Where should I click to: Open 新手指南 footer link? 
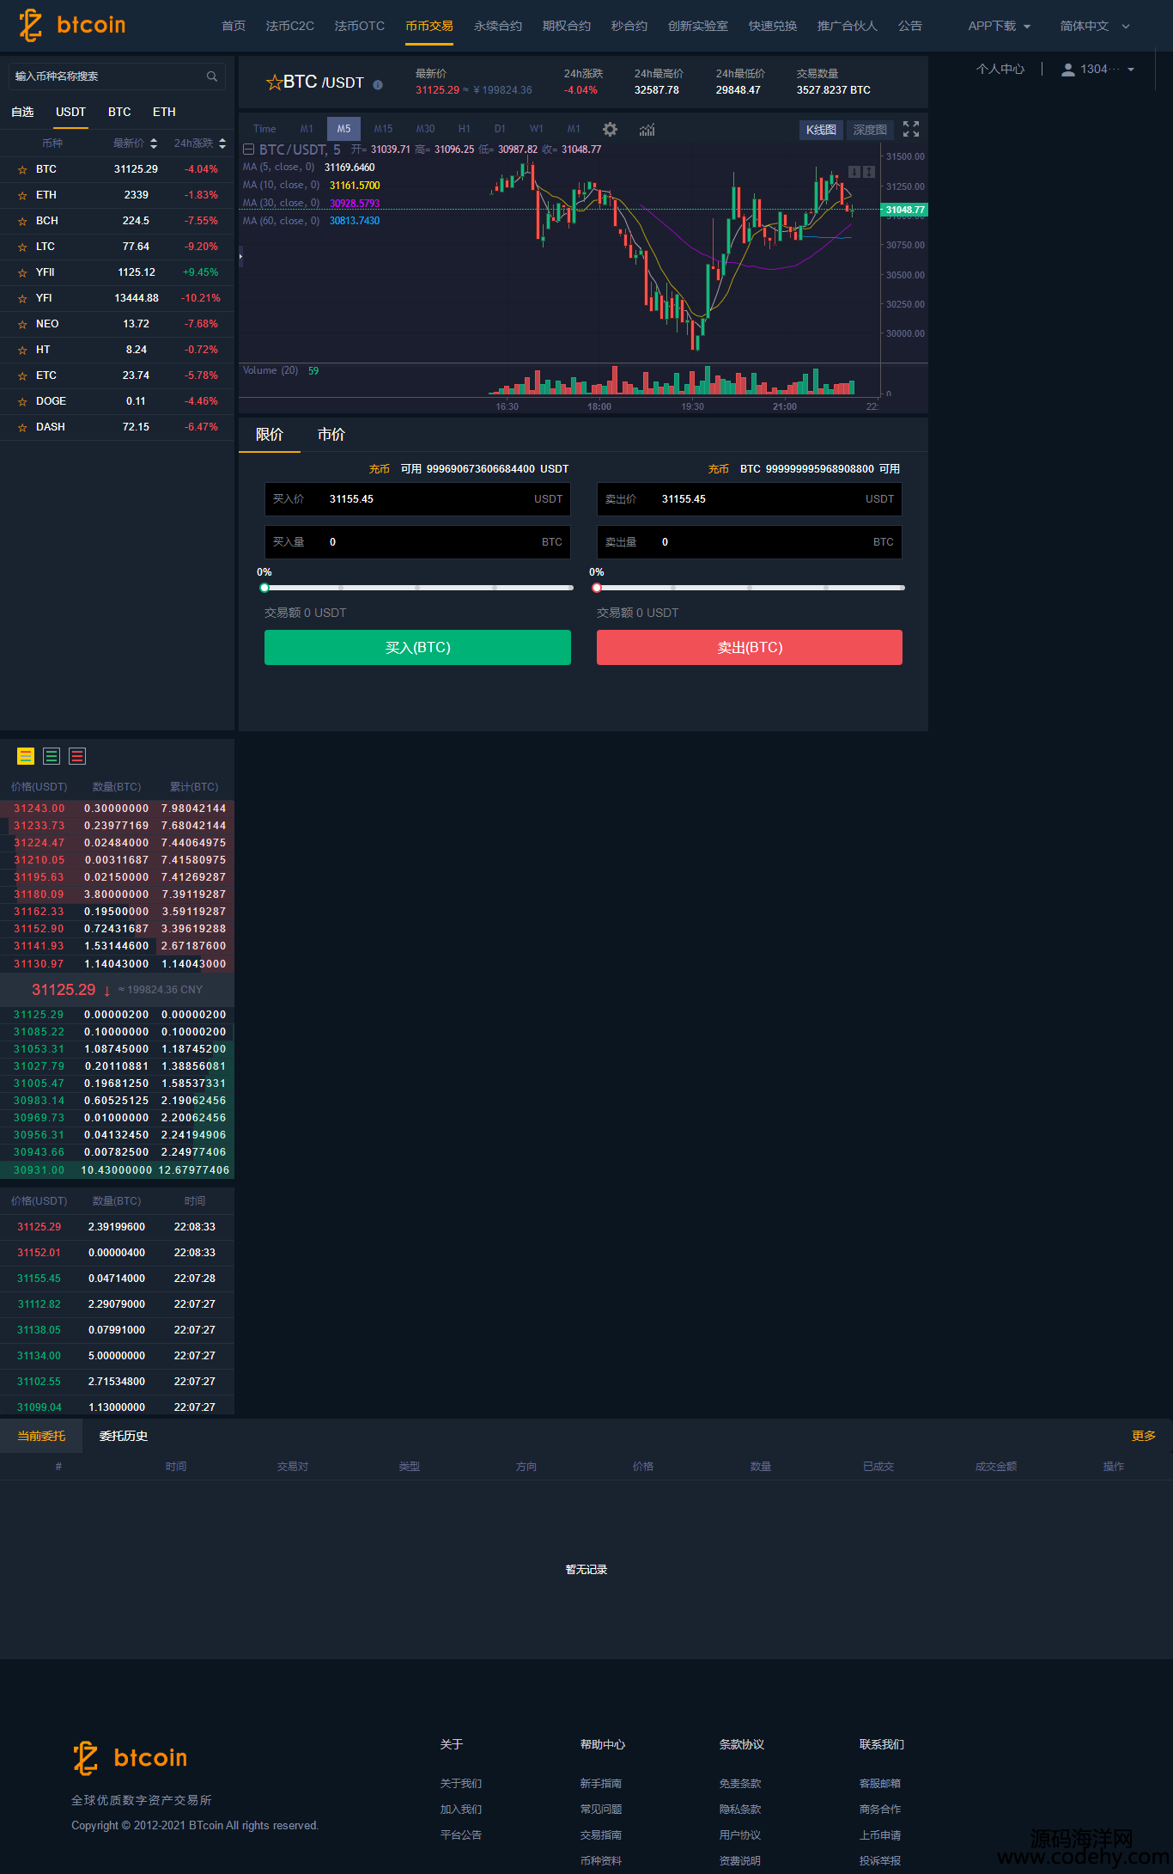[601, 1784]
